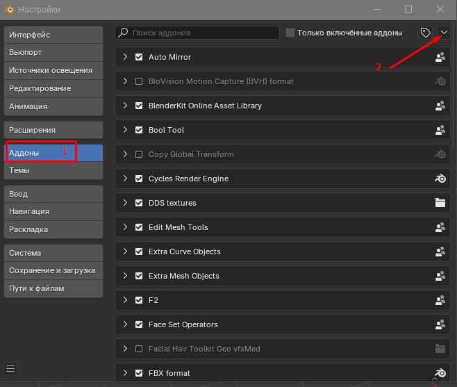457x387 pixels.
Task: Open Источники освещения section
Action: point(53,71)
